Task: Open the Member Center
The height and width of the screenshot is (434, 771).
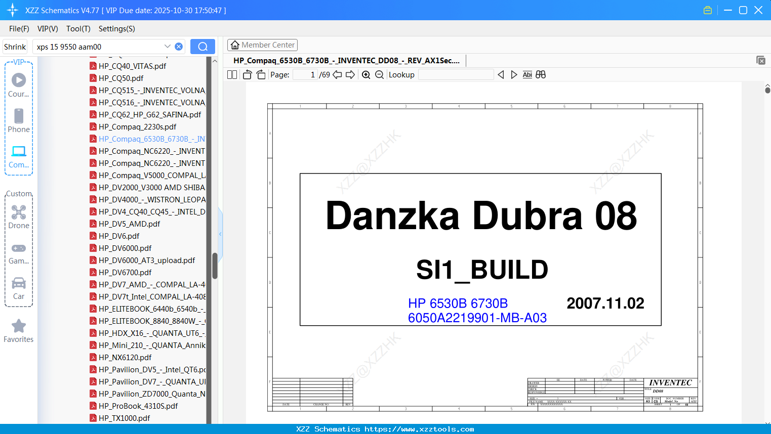Action: point(262,45)
